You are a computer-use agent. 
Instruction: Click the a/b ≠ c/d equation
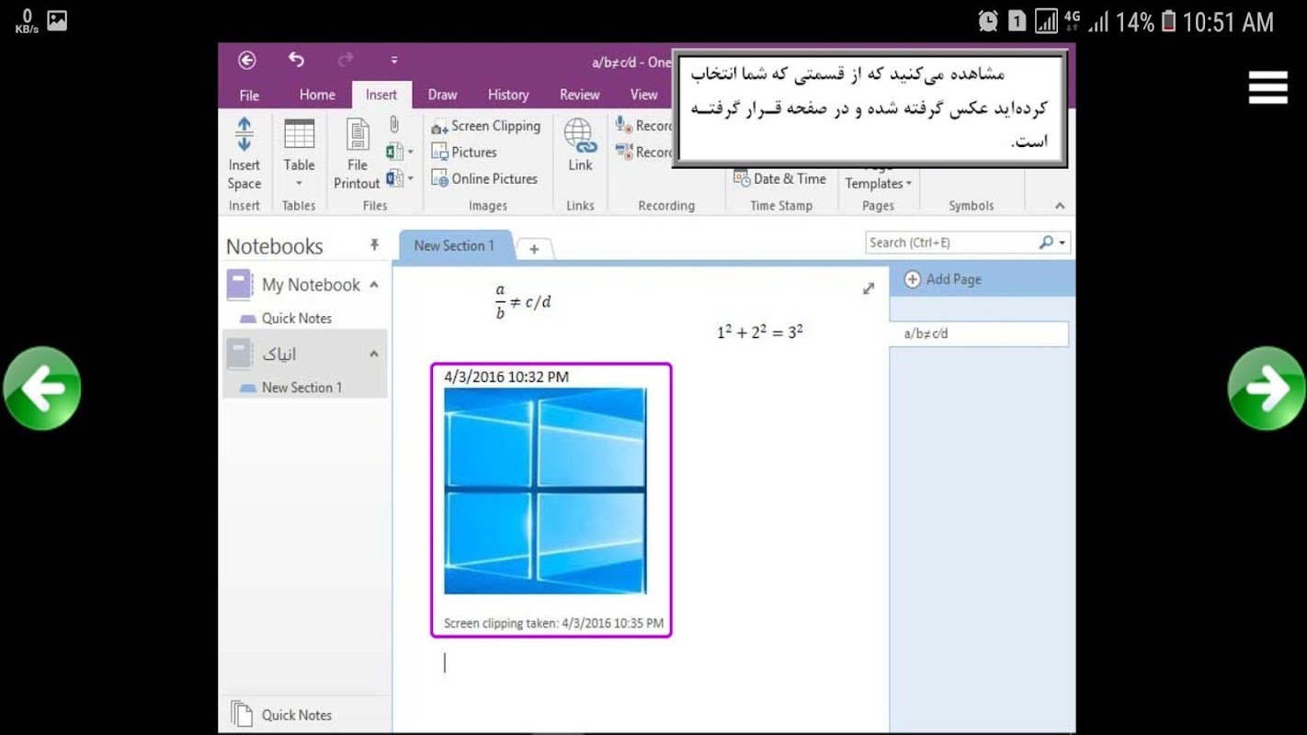pos(523,302)
